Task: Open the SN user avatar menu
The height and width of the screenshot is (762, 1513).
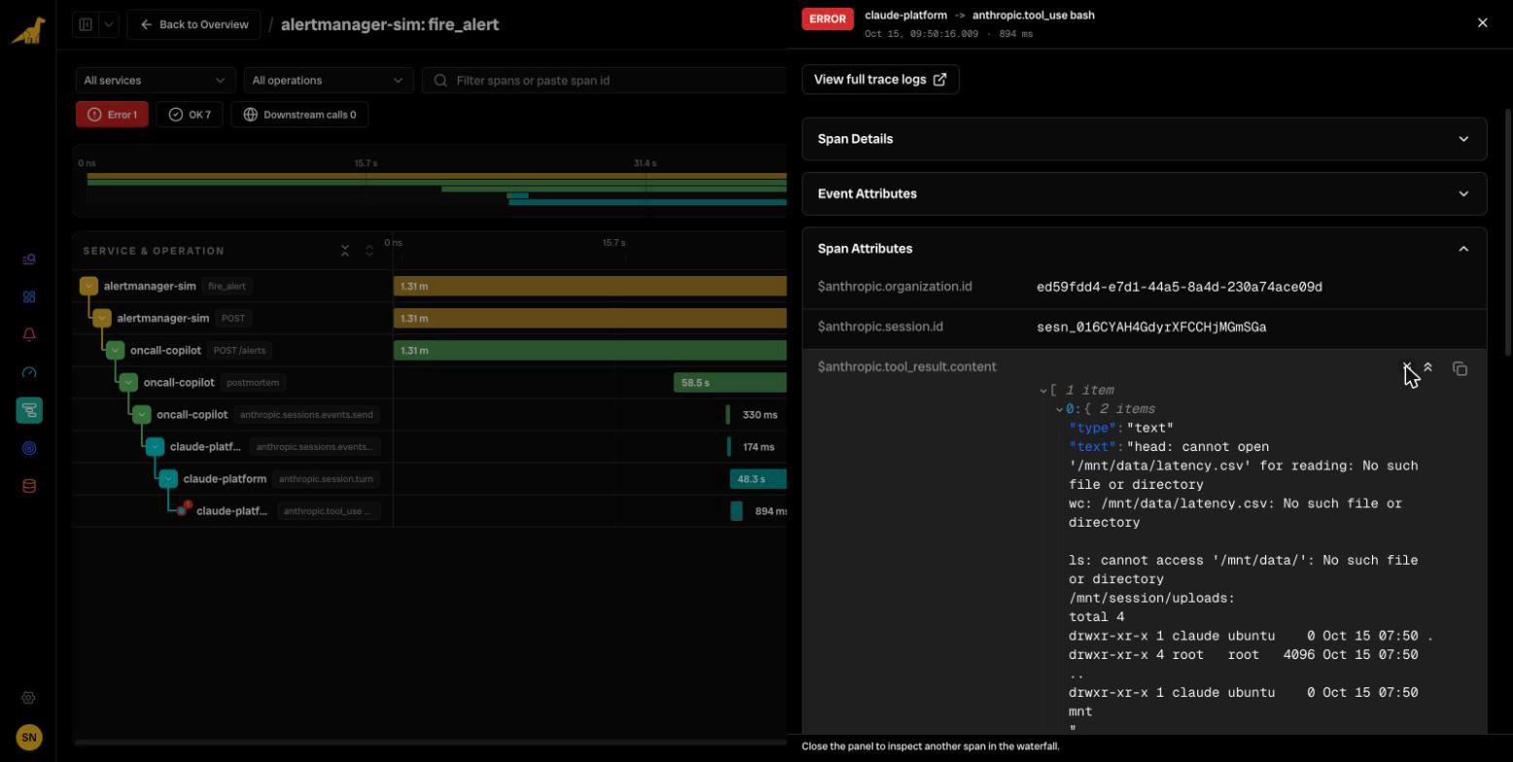Action: point(29,738)
